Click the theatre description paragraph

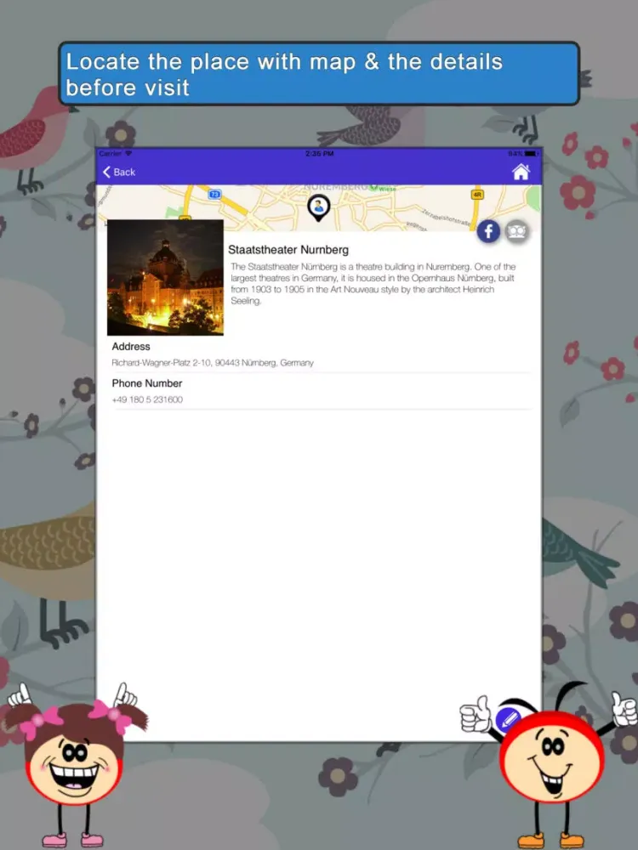[373, 284]
